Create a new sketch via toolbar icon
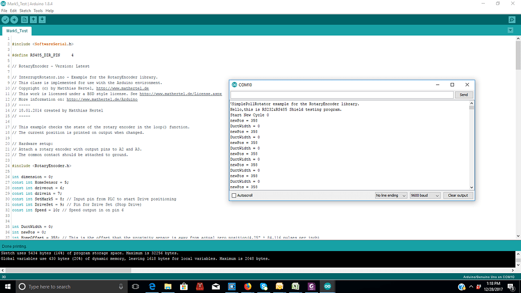This screenshot has width=521, height=293. click(24, 19)
